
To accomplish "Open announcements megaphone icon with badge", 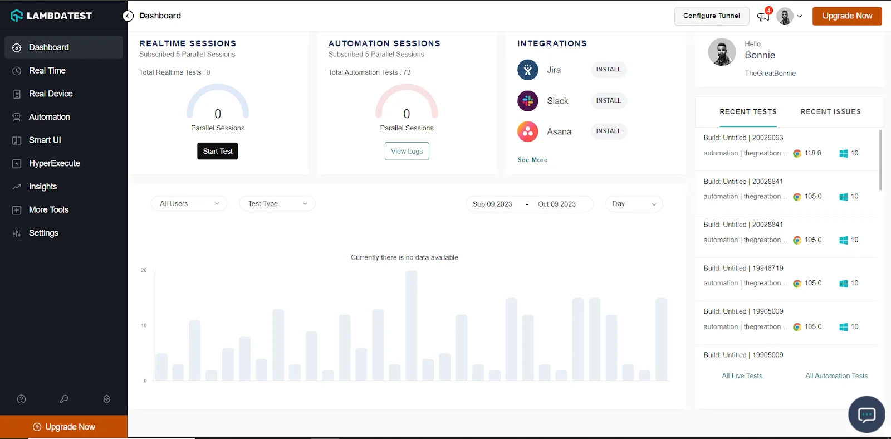I will pos(763,16).
